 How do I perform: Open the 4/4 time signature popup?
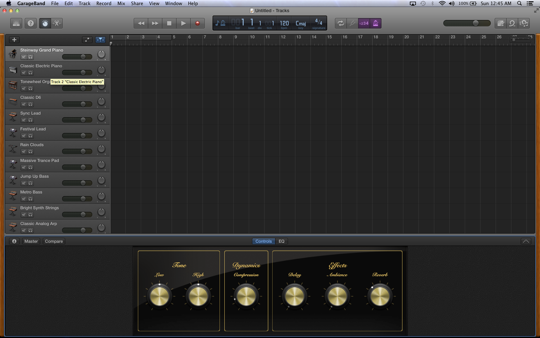319,23
